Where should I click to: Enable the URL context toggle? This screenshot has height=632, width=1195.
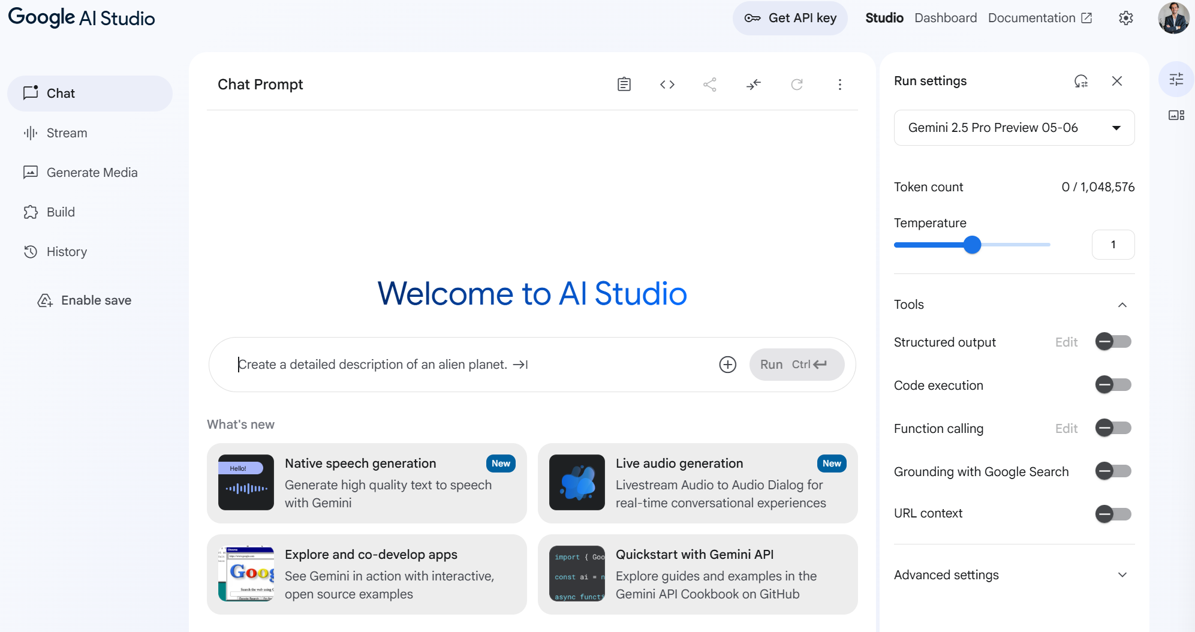click(1113, 514)
